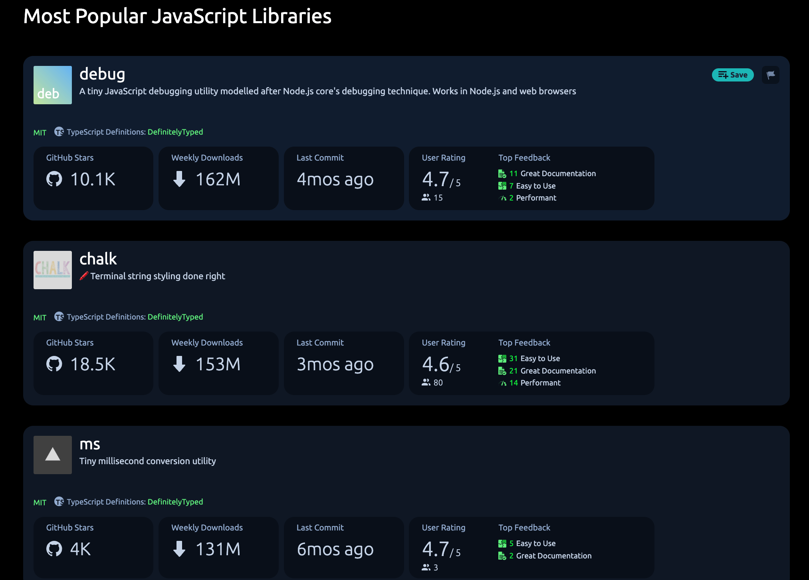Click the chalk library logo thumbnail

(53, 270)
